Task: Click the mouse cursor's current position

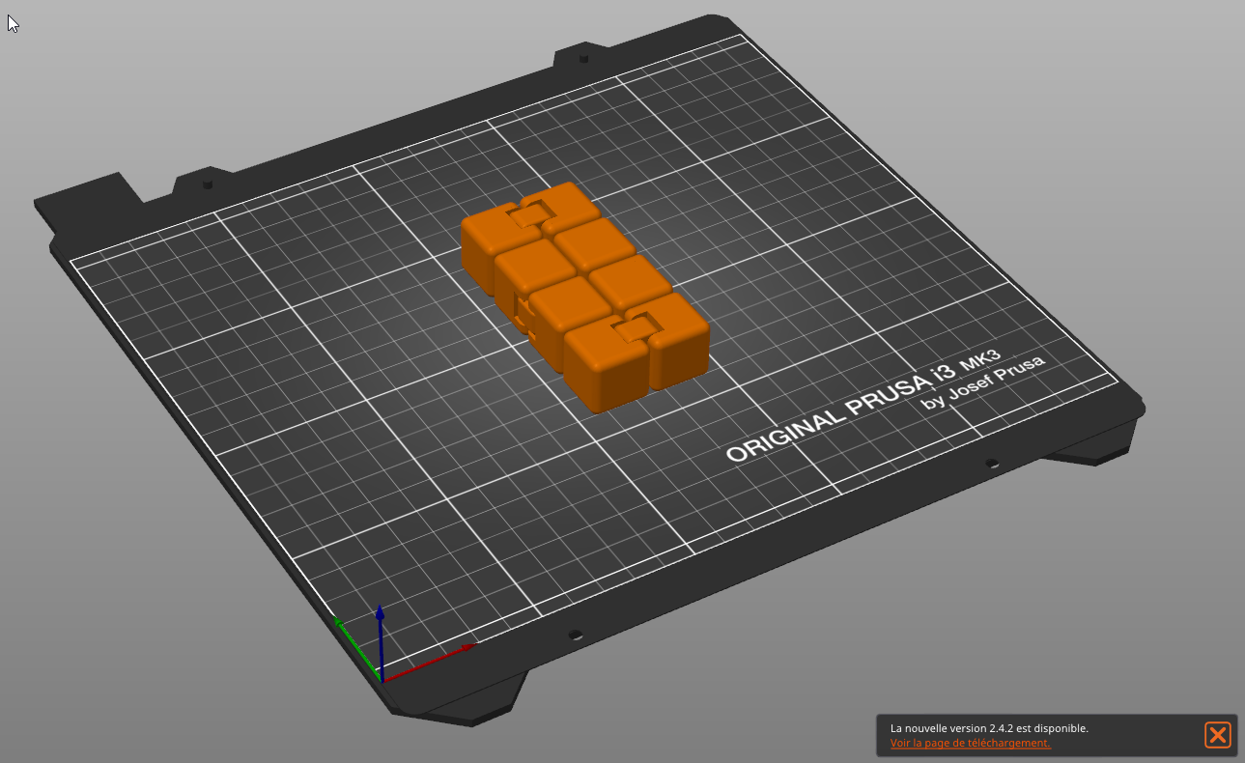Action: click(13, 23)
